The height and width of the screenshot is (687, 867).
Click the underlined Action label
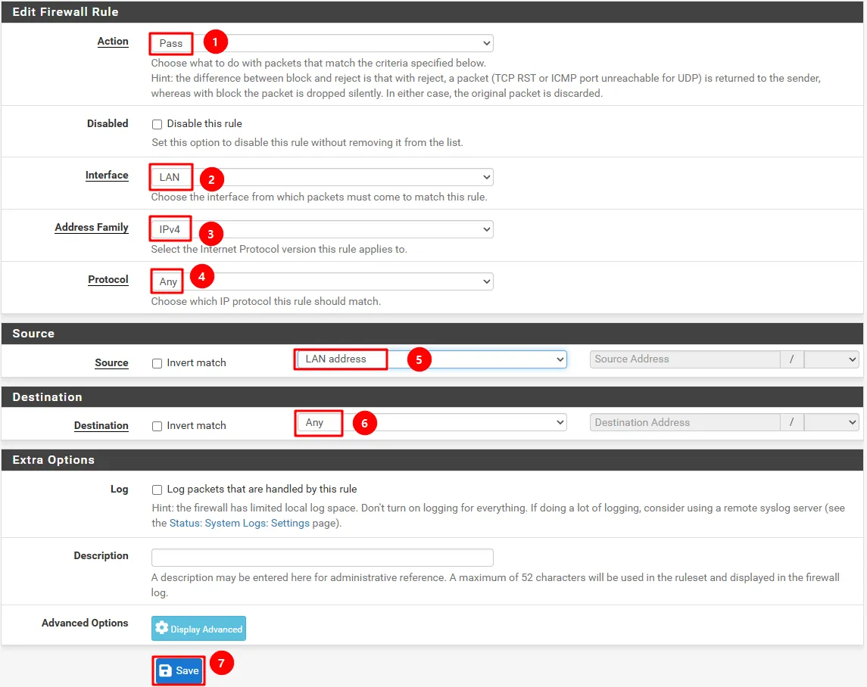(113, 42)
